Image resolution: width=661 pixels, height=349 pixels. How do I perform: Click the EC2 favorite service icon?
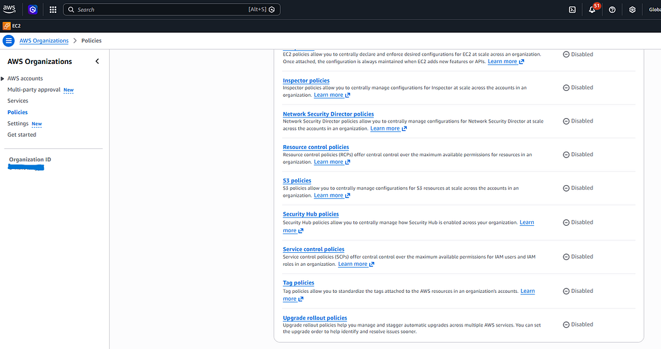pos(6,26)
